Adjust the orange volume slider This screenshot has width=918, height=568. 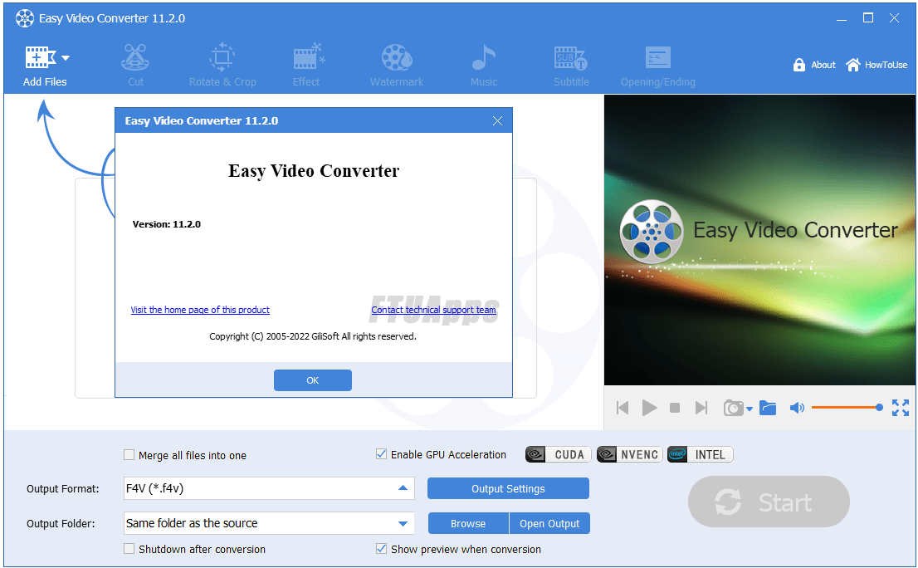847,408
